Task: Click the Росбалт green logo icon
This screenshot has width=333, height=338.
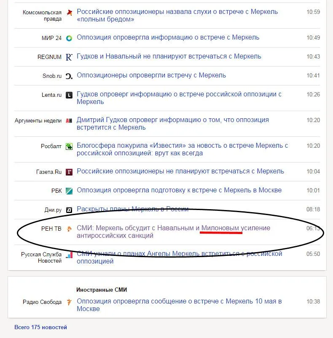Action: 69,146
